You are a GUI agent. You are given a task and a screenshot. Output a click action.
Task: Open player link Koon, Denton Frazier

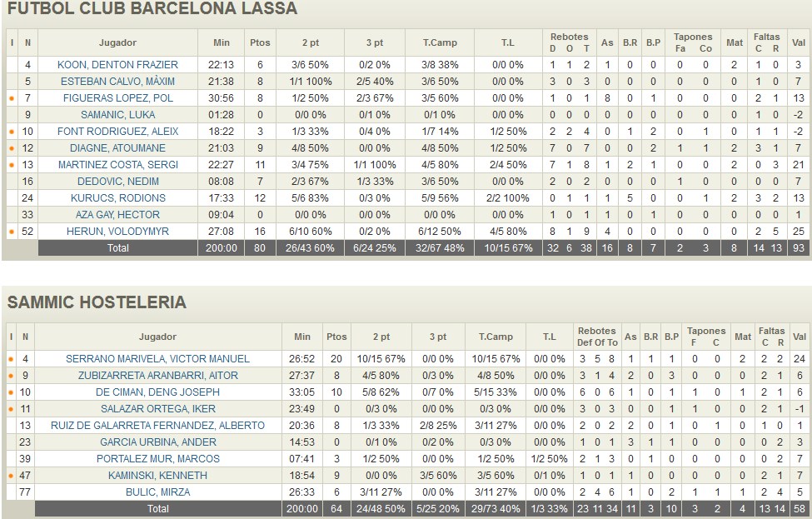pyautogui.click(x=117, y=65)
